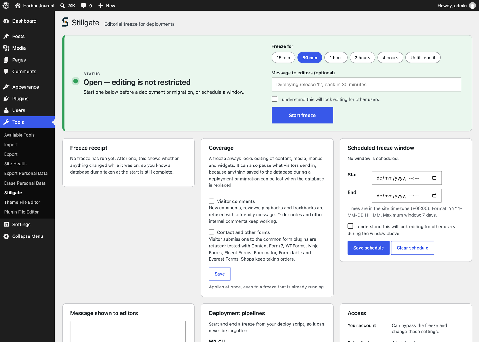Open the comments bubble icon in admin bar
This screenshot has height=342, width=479.
83,6
